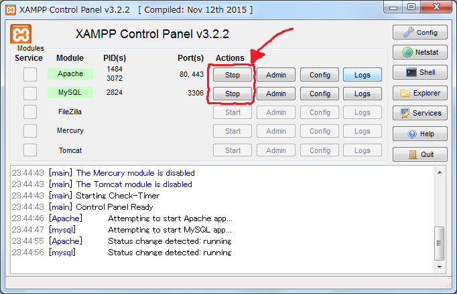
Task: Start the Mercury module
Action: click(233, 131)
